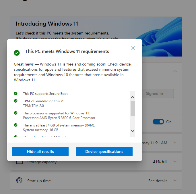
Task: Click green check icon next to Secure Boot
Action: tap(15, 93)
